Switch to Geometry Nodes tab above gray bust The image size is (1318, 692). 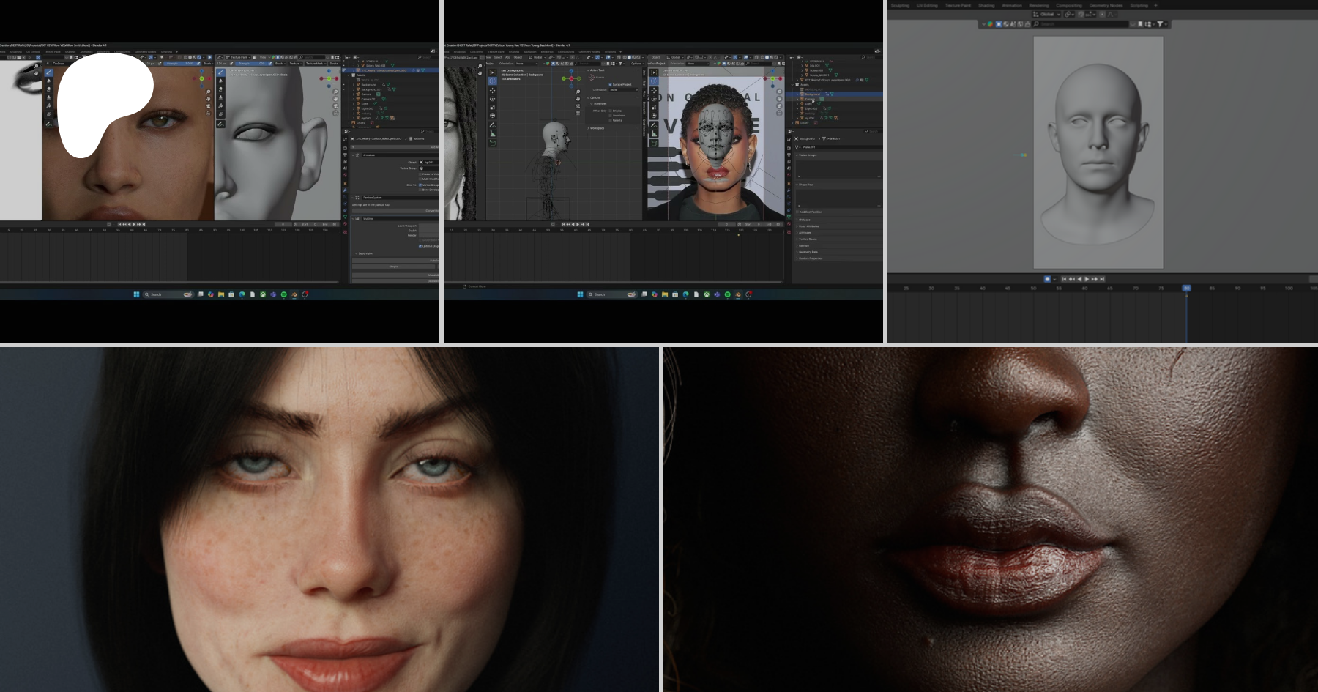(x=1106, y=5)
